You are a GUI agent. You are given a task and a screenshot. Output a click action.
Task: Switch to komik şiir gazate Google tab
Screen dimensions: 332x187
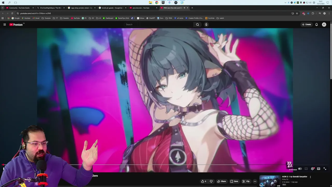[112, 8]
